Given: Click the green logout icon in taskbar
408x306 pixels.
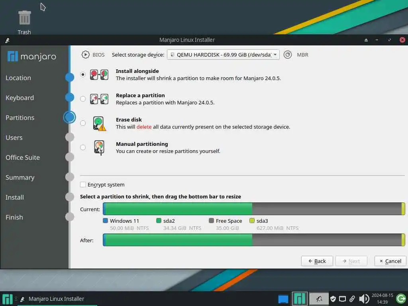Looking at the screenshot, I should [x=401, y=299].
